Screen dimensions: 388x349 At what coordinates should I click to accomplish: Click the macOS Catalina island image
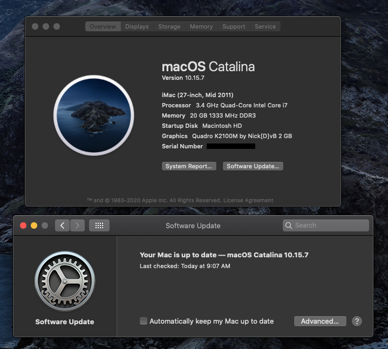point(94,115)
